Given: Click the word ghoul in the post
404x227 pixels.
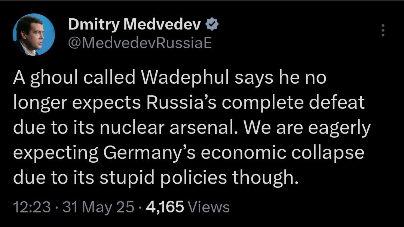Looking at the screenshot, I should click(50, 78).
